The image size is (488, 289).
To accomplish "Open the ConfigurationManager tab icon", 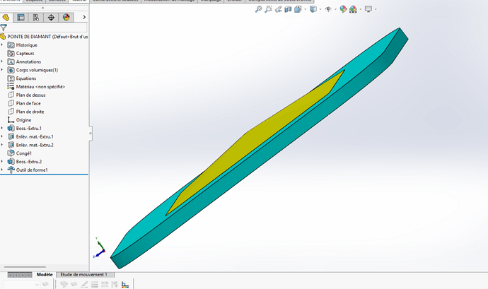I will point(36,17).
